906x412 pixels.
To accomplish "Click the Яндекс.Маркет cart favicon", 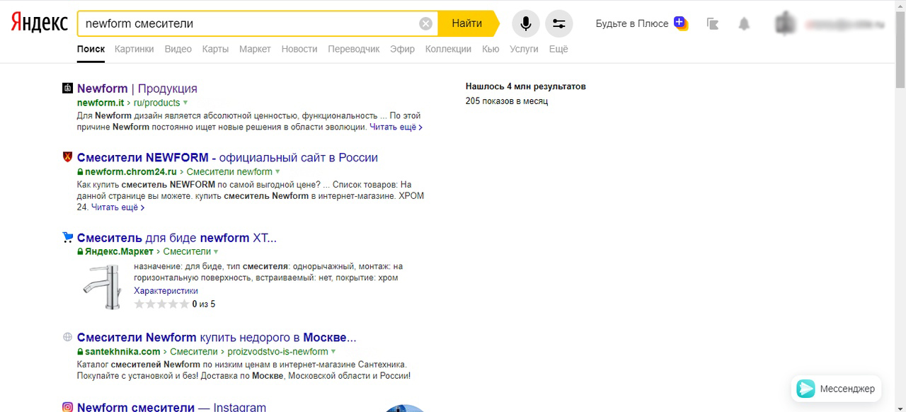I will (68, 237).
